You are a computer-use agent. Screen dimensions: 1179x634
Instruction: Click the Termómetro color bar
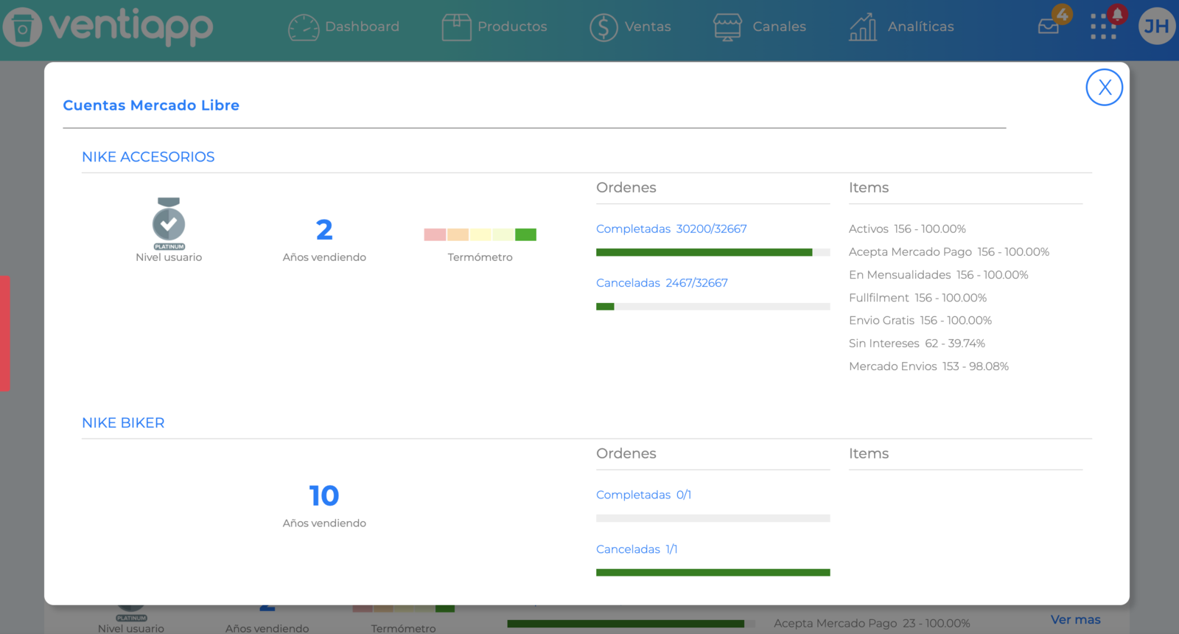click(x=480, y=234)
